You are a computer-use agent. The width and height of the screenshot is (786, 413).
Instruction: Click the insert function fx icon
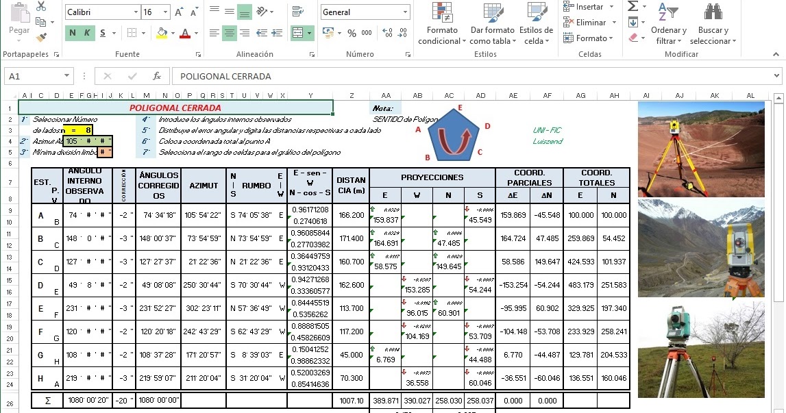[157, 76]
